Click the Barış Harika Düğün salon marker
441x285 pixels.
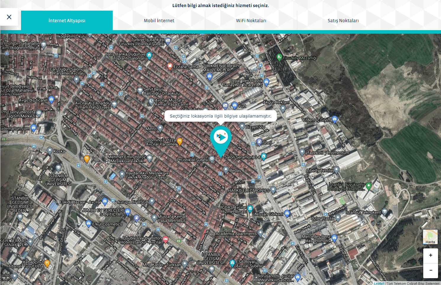(149, 55)
